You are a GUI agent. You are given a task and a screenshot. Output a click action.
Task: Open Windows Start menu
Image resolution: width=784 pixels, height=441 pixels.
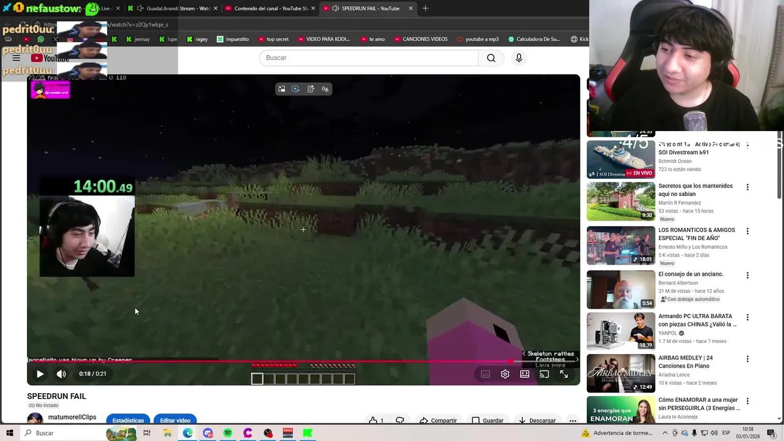9,433
